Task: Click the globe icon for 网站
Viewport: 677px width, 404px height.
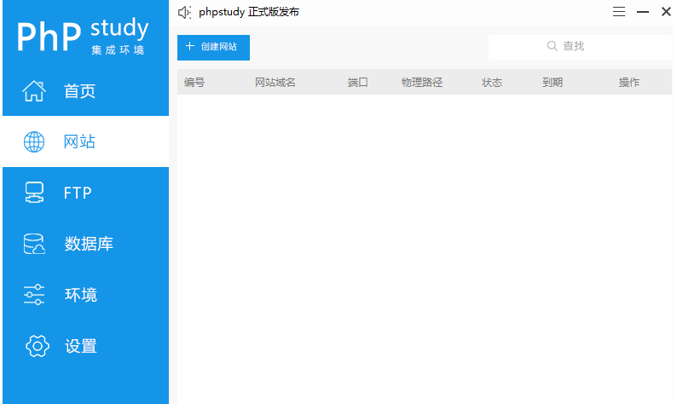Action: pyautogui.click(x=34, y=142)
